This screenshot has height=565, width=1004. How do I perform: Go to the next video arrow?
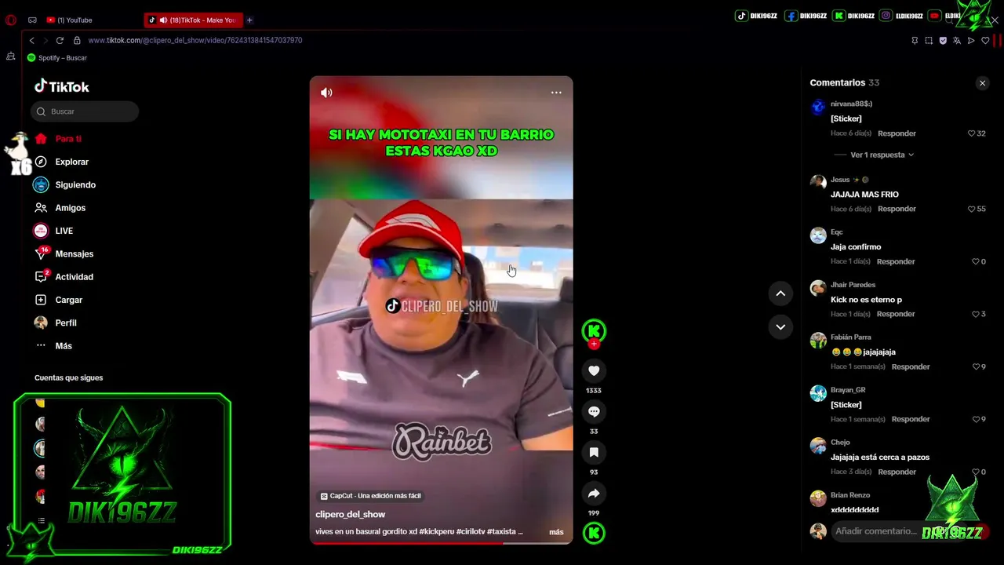click(780, 326)
